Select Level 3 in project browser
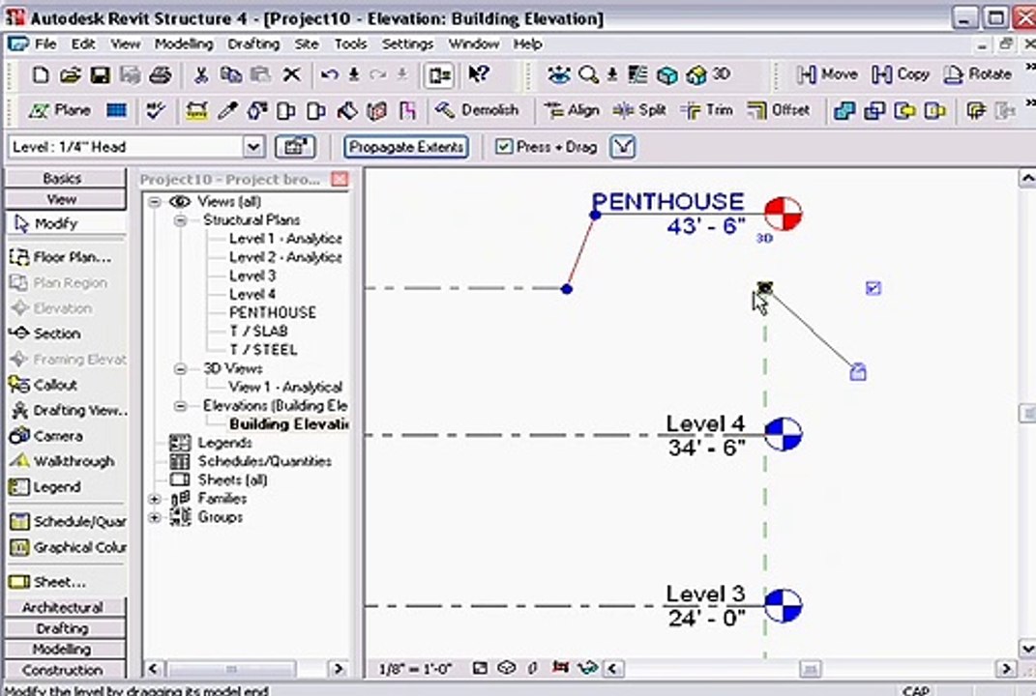Viewport: 1036px width, 696px height. pyautogui.click(x=252, y=275)
